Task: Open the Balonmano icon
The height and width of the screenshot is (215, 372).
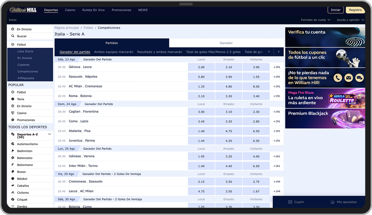Action: point(13,165)
